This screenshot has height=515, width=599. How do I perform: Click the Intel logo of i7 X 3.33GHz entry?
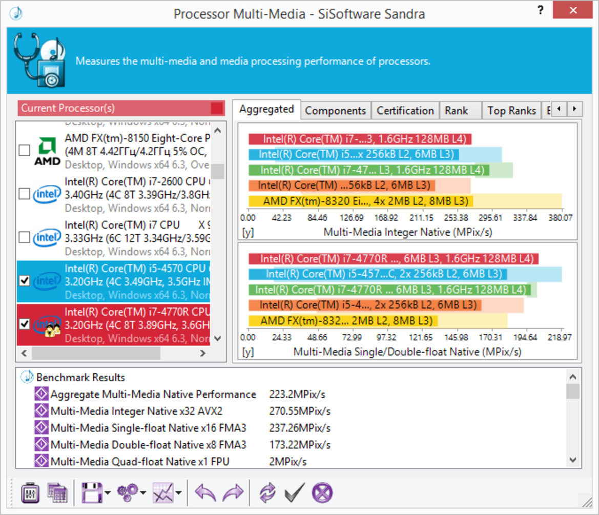tap(47, 238)
